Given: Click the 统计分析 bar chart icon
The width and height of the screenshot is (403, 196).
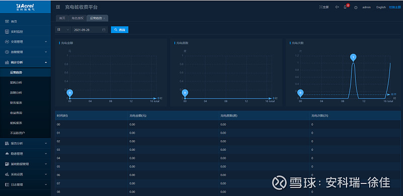Looking at the screenshot, I should click(x=7, y=62).
